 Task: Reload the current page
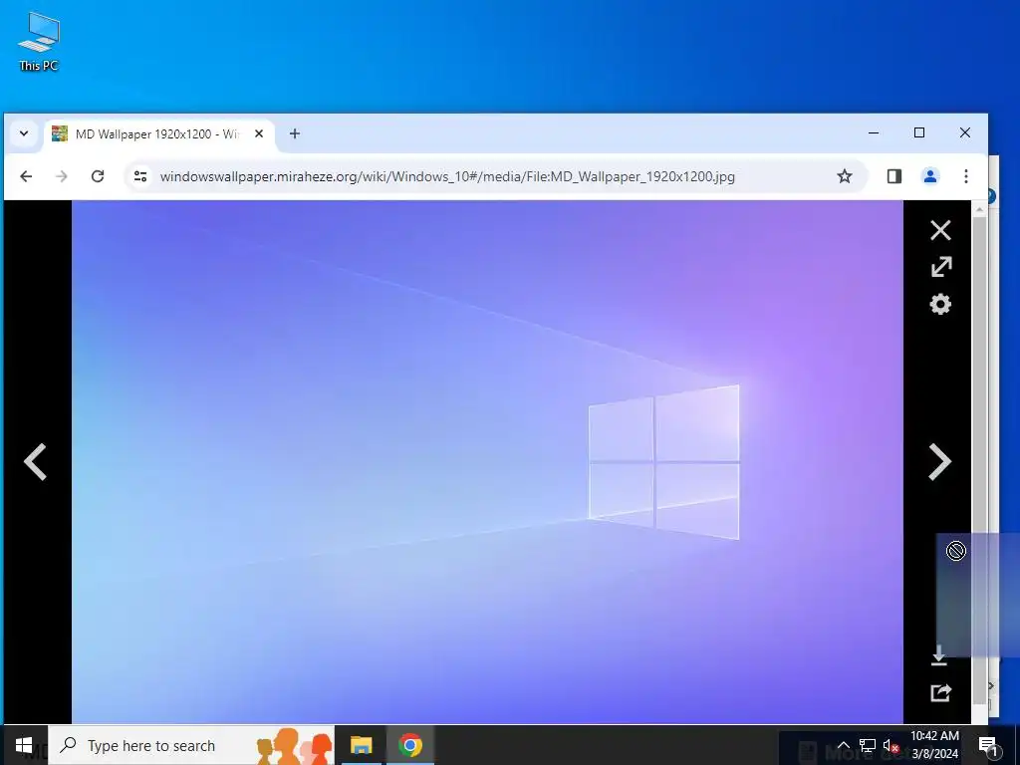(98, 176)
